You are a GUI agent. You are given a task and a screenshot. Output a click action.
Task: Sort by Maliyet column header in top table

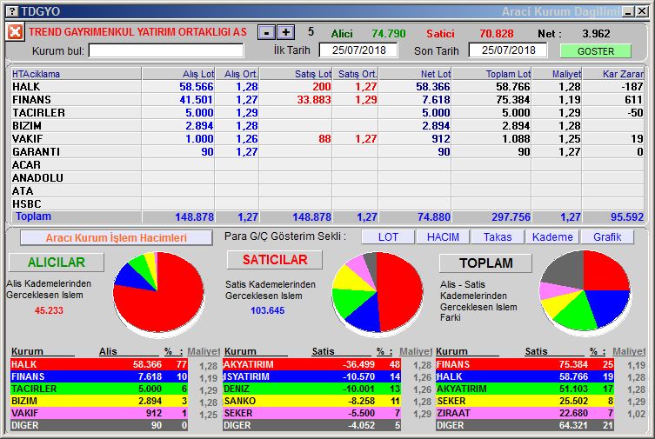click(x=557, y=74)
